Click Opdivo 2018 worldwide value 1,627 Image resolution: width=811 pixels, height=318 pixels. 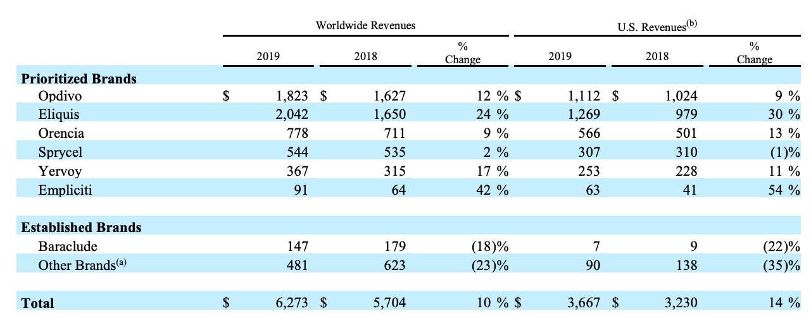389,97
